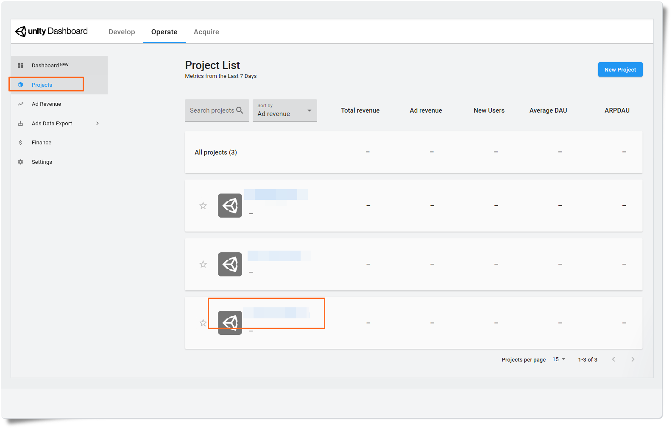Screen dimensions: 672x428
Task: Click the Project List heading
Action: tap(212, 65)
